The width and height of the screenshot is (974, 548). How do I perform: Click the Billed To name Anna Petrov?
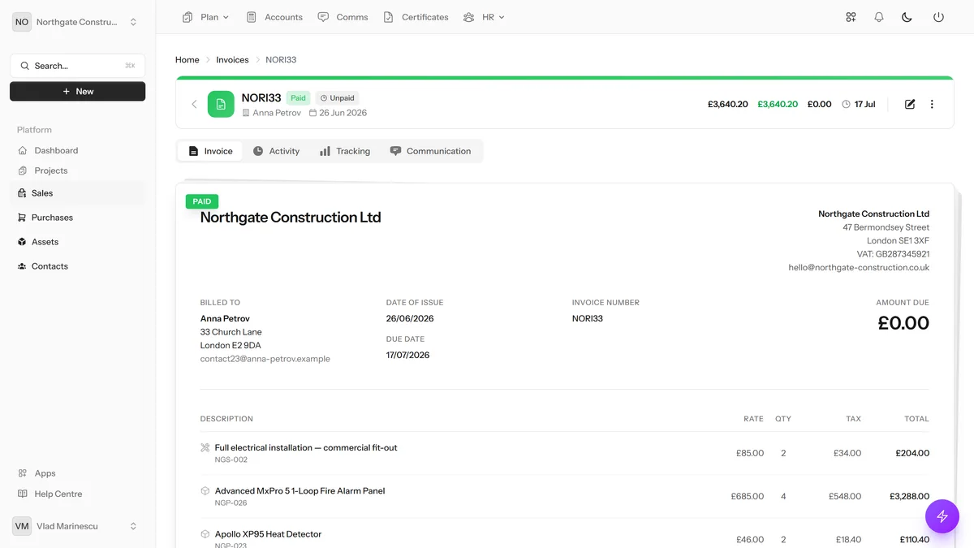(x=225, y=318)
